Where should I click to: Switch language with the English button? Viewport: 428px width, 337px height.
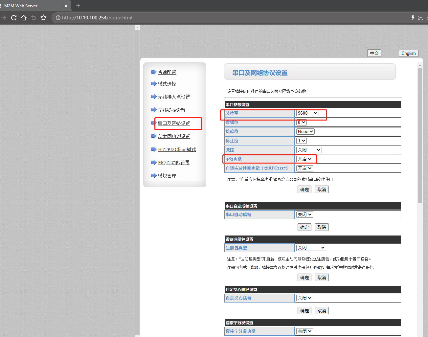coord(408,53)
